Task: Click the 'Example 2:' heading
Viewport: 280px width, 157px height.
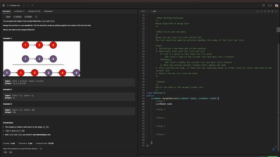Action: [8, 89]
